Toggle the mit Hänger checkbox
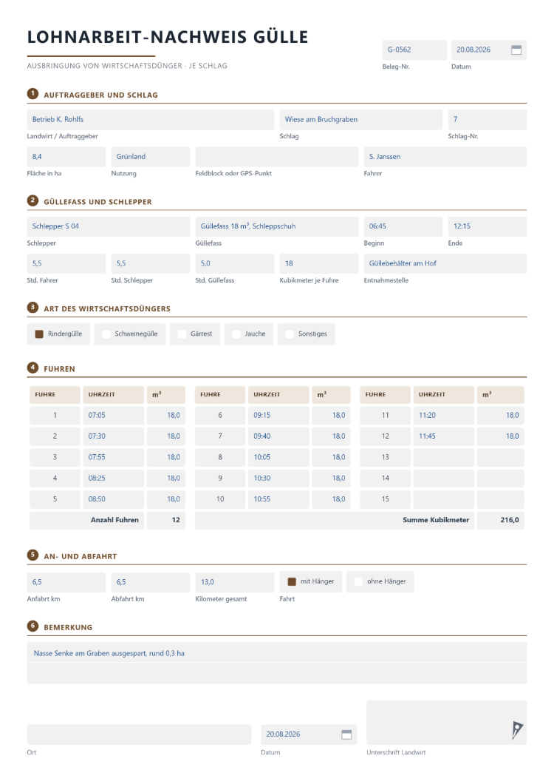Viewport: 554px width, 784px height. pos(292,581)
